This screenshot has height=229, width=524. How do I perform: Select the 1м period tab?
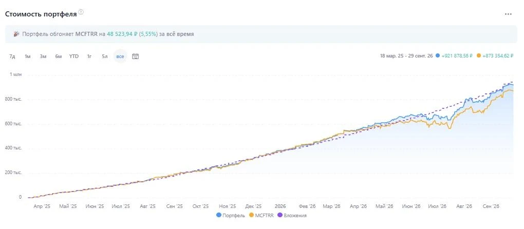point(27,56)
